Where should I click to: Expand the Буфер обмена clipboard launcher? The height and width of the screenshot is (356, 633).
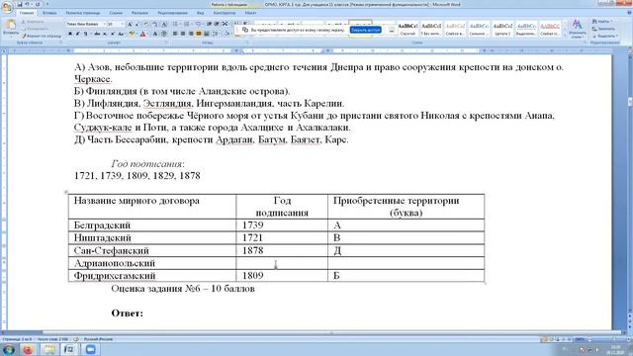tap(60, 42)
